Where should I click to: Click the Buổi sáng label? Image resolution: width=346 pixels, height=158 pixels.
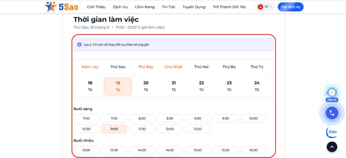tap(83, 109)
